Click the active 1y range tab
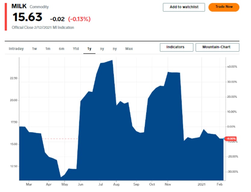 point(89,49)
